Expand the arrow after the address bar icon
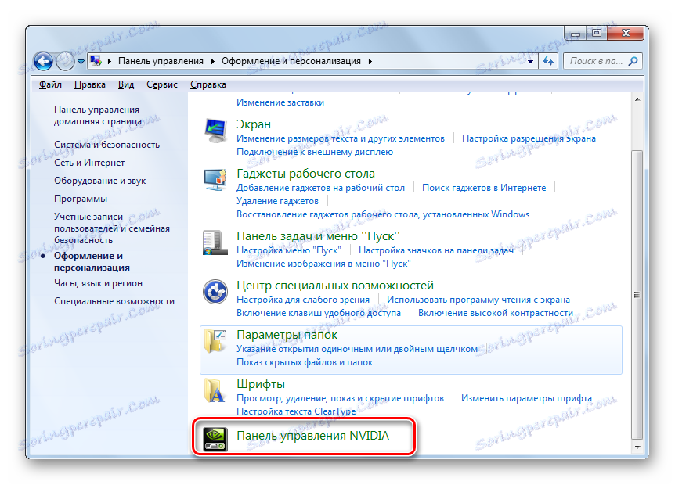 (x=110, y=62)
